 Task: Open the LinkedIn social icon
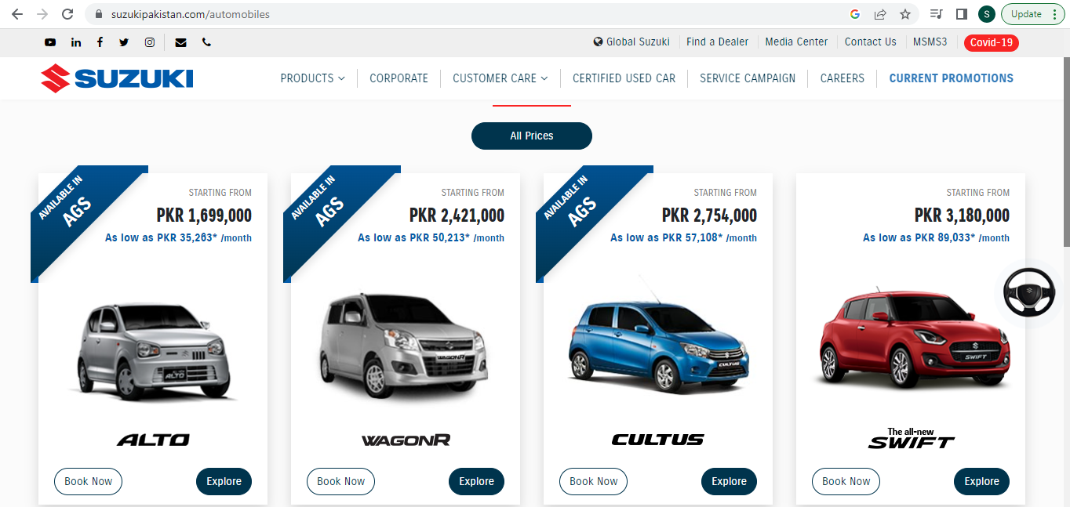pos(76,42)
